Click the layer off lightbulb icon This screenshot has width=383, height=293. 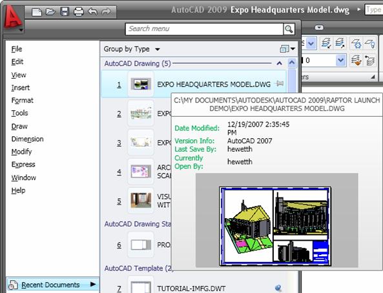(370, 44)
